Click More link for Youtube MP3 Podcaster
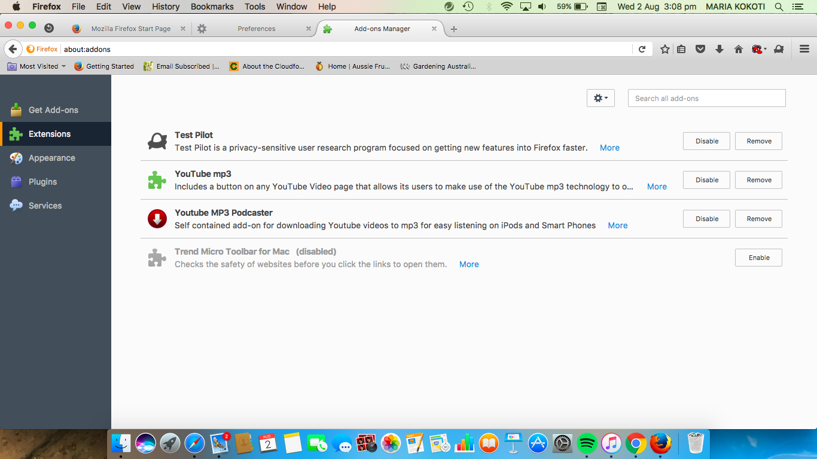 (x=618, y=225)
